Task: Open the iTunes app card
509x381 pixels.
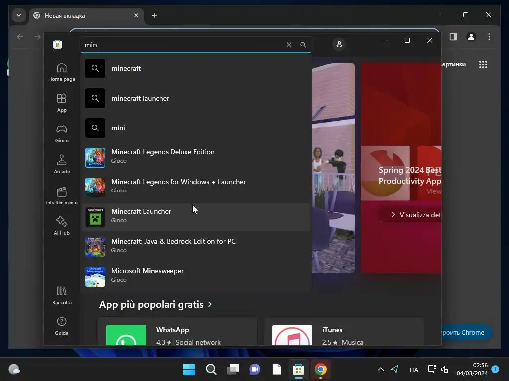Action: point(344,331)
